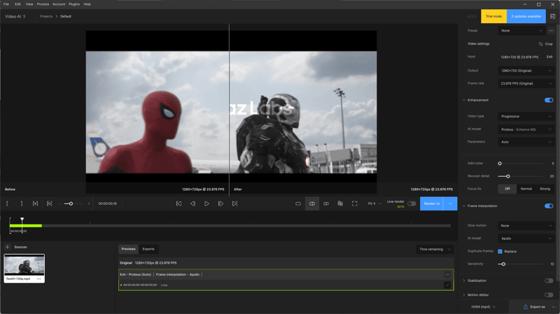Viewport: 560px width, 314px height.
Task: Jump to the last frame
Action: pyautogui.click(x=234, y=204)
